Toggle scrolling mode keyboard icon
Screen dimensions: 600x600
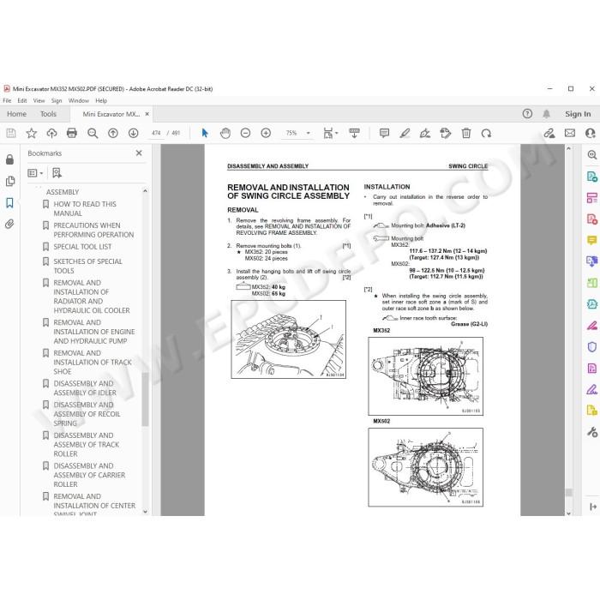click(354, 133)
